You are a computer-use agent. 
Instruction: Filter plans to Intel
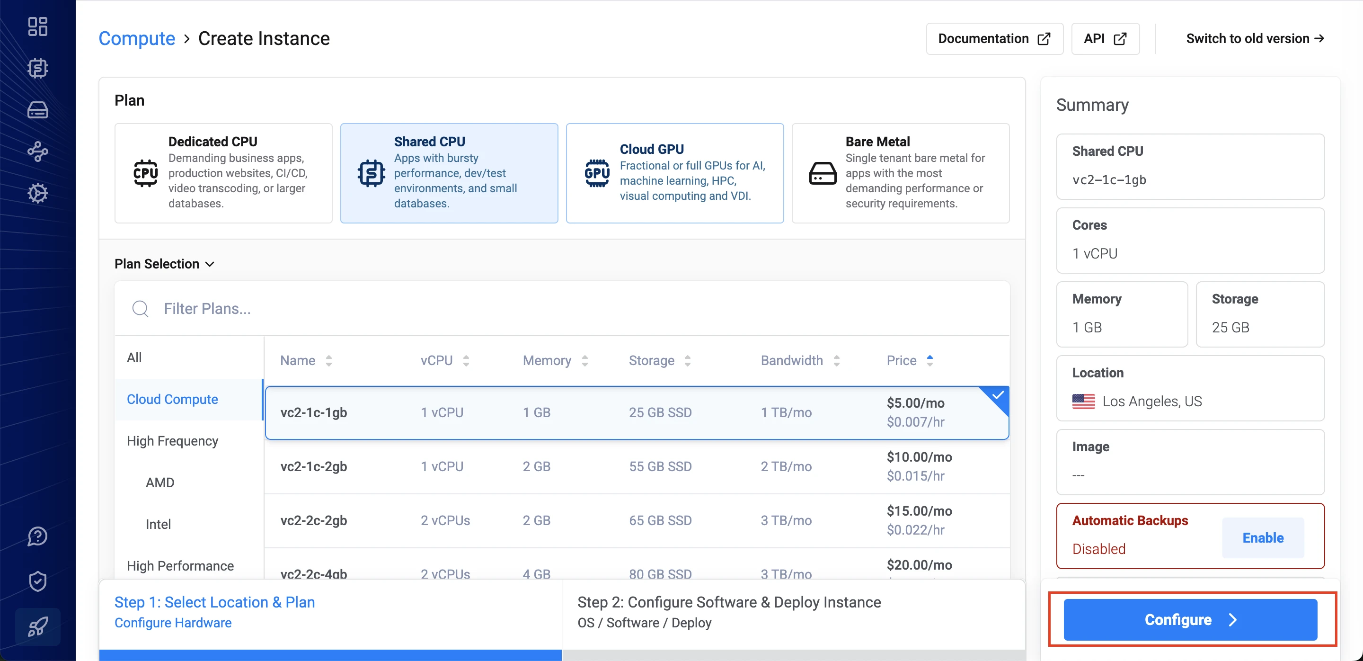189,525
